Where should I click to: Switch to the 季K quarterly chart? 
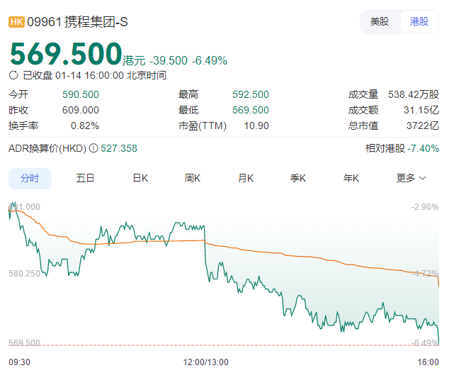[x=298, y=179]
